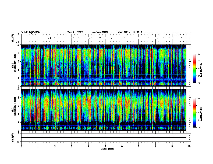Click the ch.1 "Frequency (kHz)" axis label

(15, 62)
